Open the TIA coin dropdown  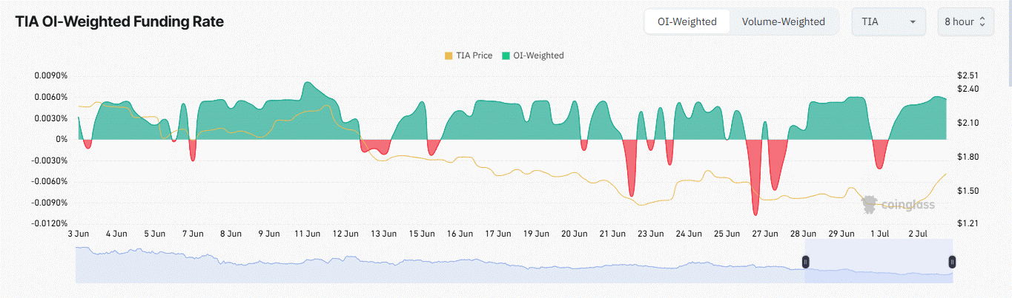[888, 21]
